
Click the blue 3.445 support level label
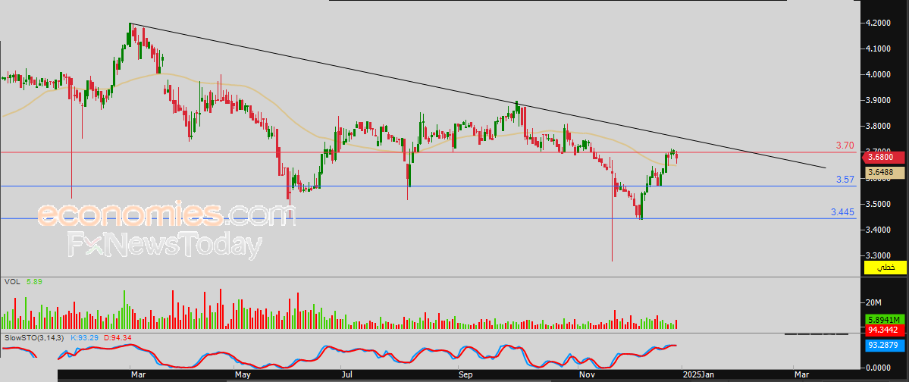pos(842,212)
